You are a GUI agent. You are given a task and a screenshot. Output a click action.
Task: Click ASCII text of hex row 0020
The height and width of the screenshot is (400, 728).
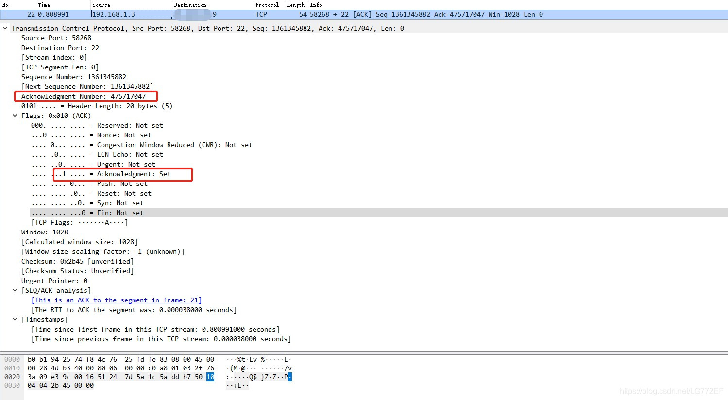[x=259, y=377]
